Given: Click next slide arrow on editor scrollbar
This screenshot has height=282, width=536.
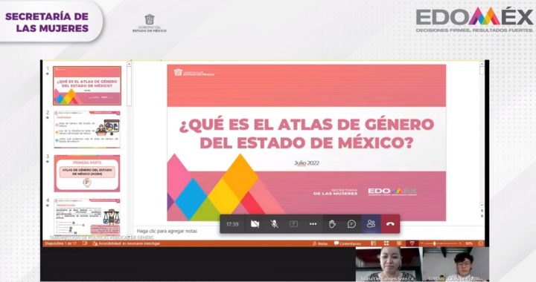Looking at the screenshot, I should (x=482, y=216).
